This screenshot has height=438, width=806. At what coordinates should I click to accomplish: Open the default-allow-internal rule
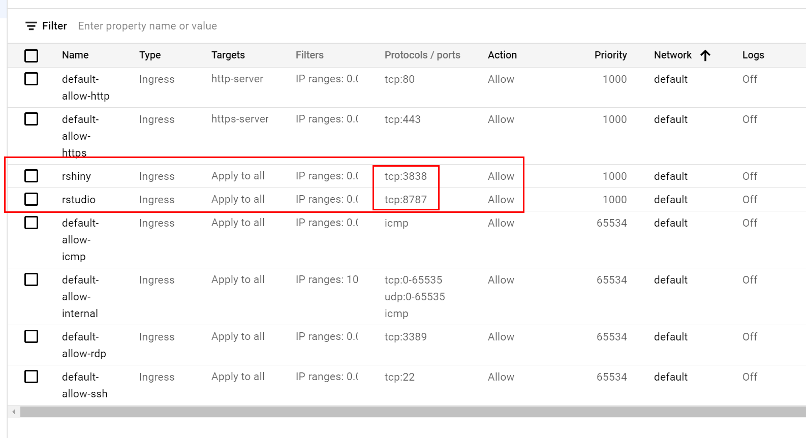80,297
